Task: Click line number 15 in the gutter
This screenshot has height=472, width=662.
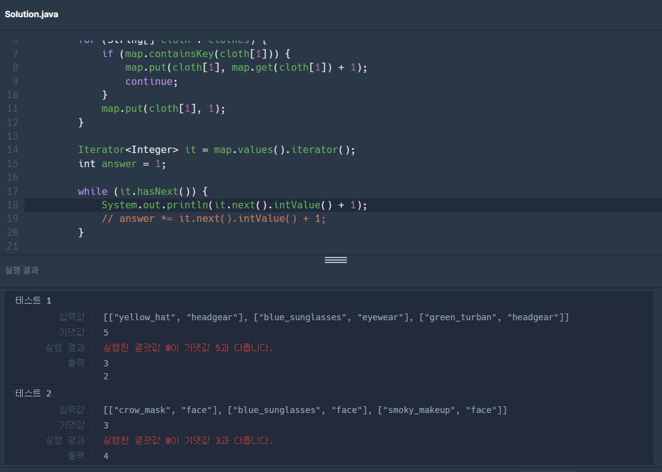Action: (13, 163)
